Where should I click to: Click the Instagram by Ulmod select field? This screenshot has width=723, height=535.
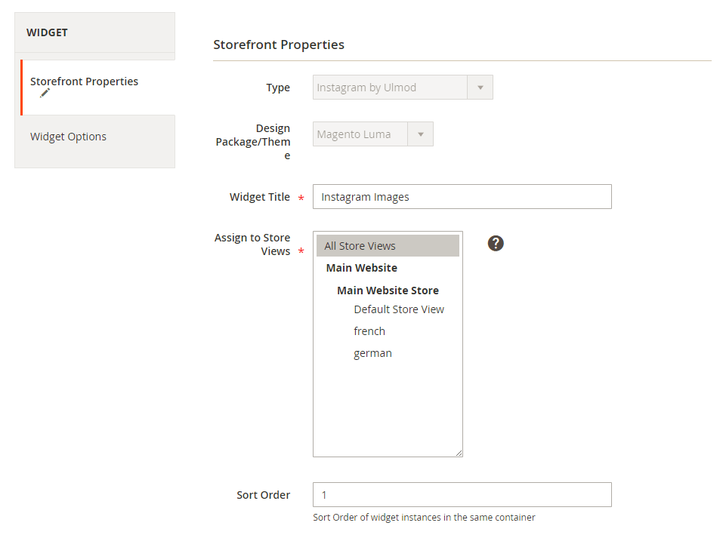[390, 88]
